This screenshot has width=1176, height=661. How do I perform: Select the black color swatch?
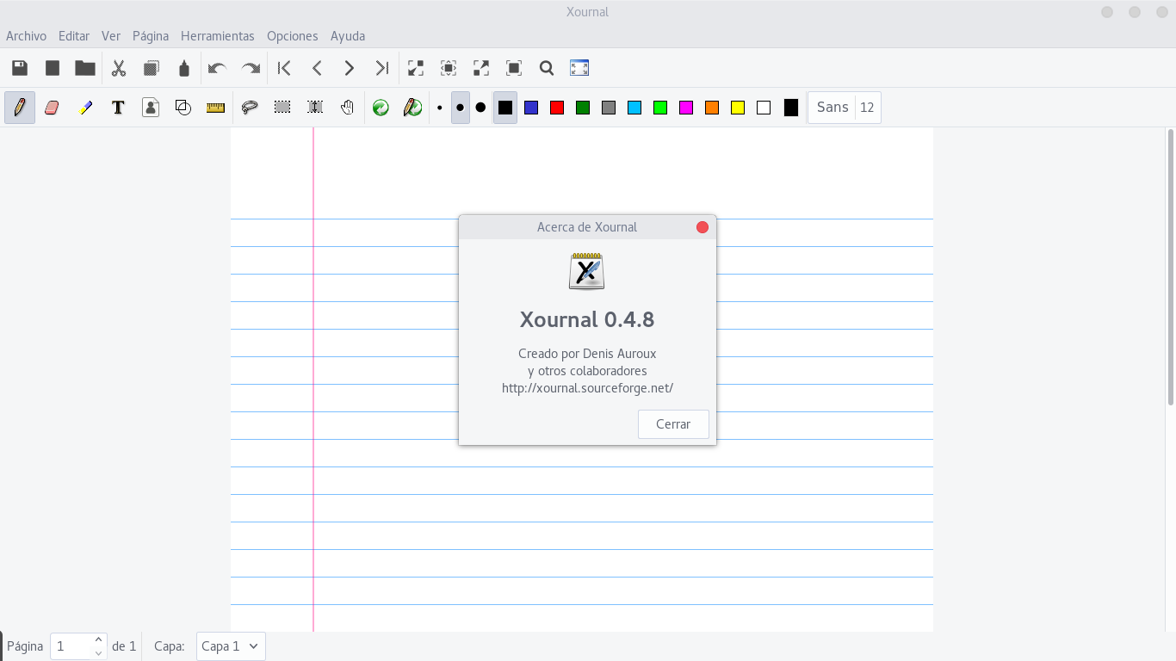(x=505, y=108)
